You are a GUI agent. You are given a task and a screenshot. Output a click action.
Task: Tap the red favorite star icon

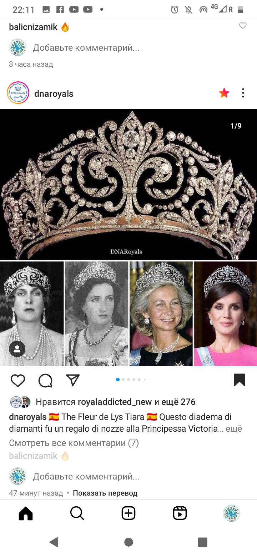tap(224, 93)
